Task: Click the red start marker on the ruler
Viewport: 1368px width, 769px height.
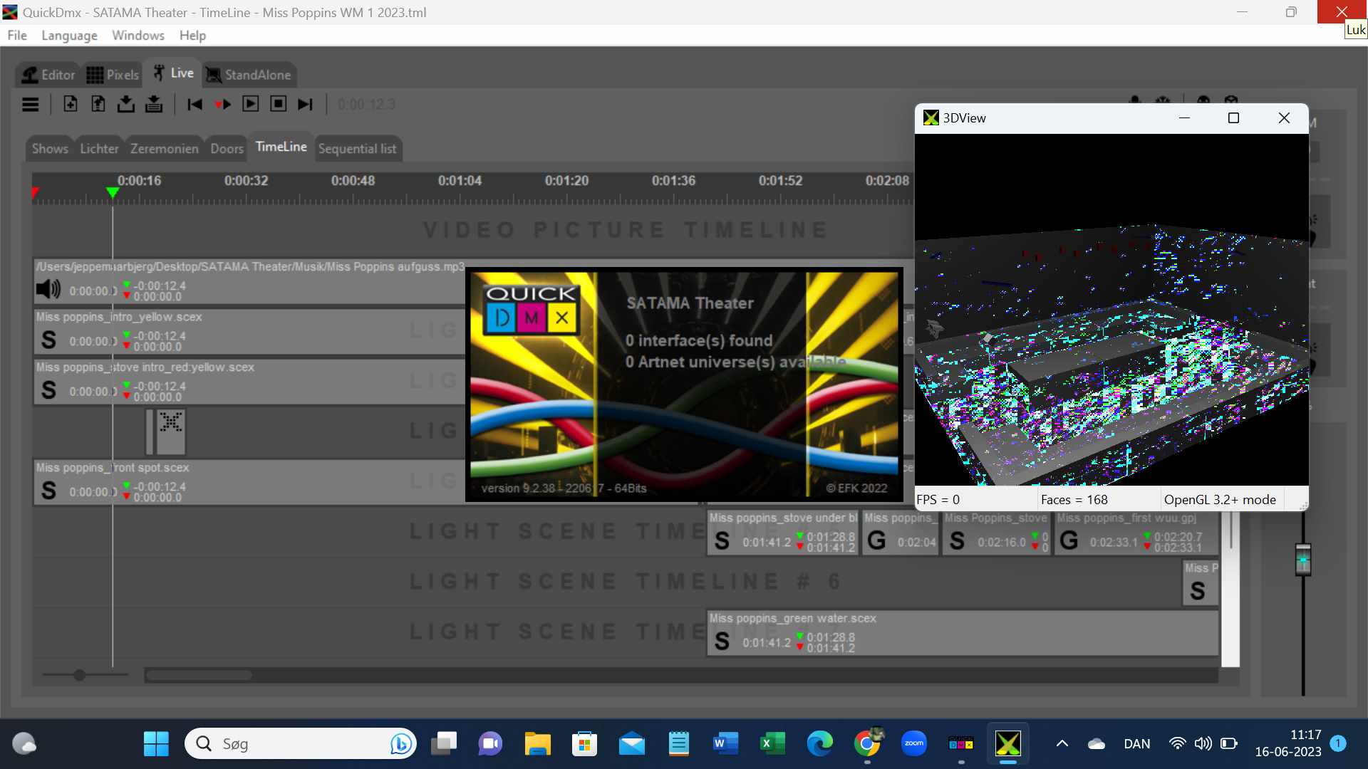Action: tap(35, 192)
